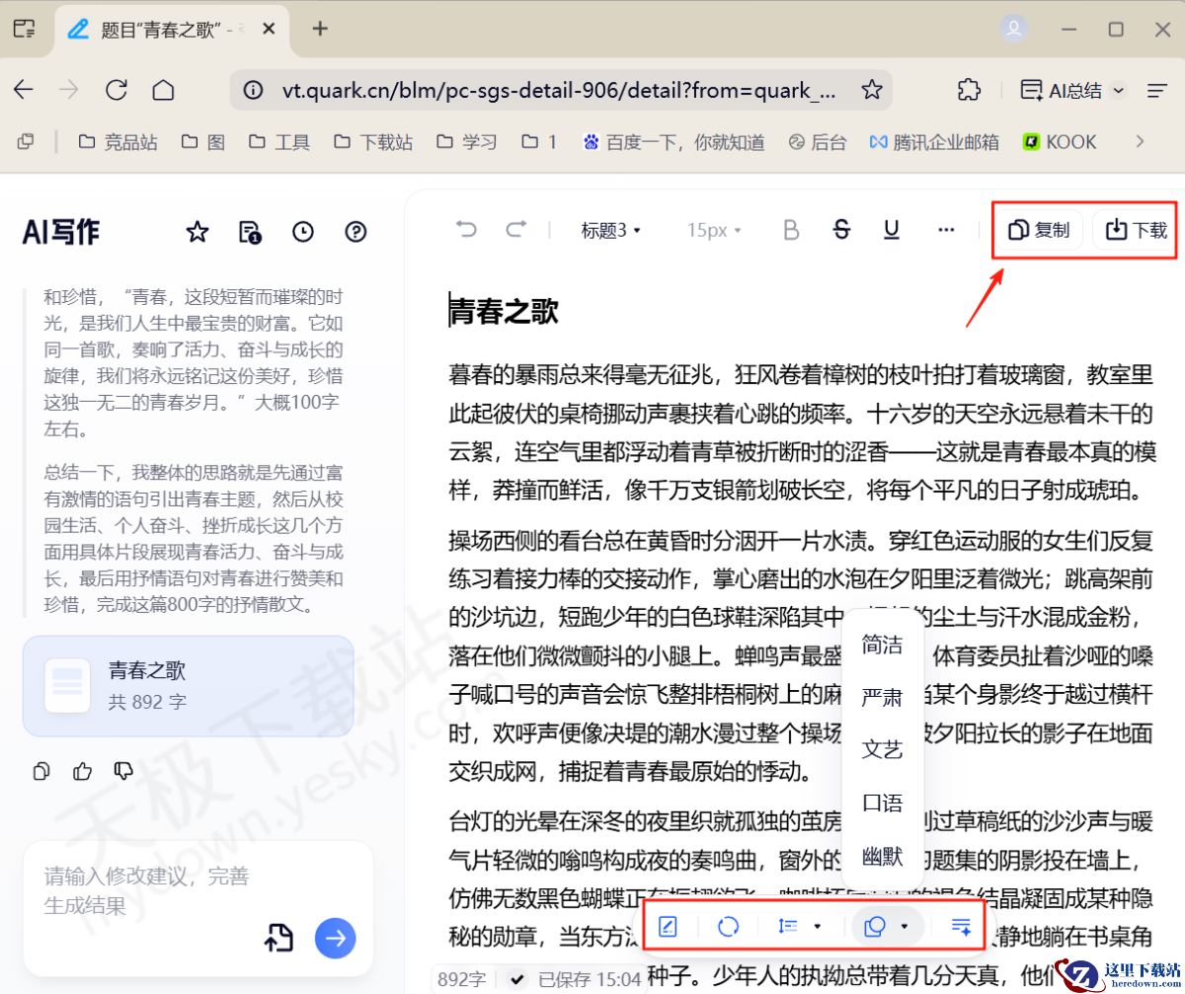The height and width of the screenshot is (994, 1185).
Task: Select 简洁 style from popup menu
Action: pos(882,646)
